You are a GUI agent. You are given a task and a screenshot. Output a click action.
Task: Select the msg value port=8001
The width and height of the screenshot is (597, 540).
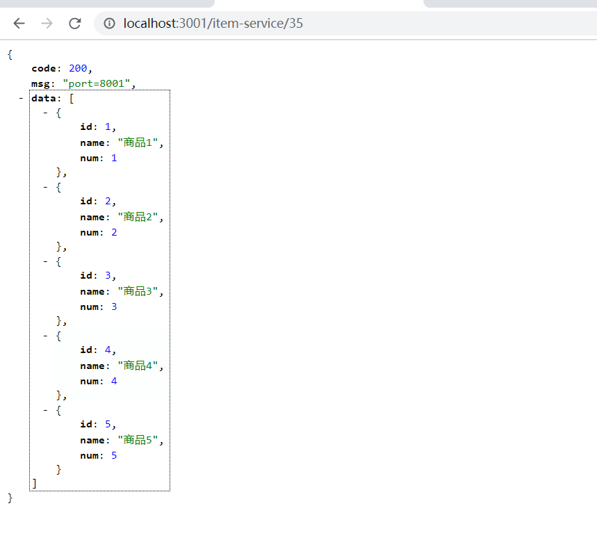(97, 83)
